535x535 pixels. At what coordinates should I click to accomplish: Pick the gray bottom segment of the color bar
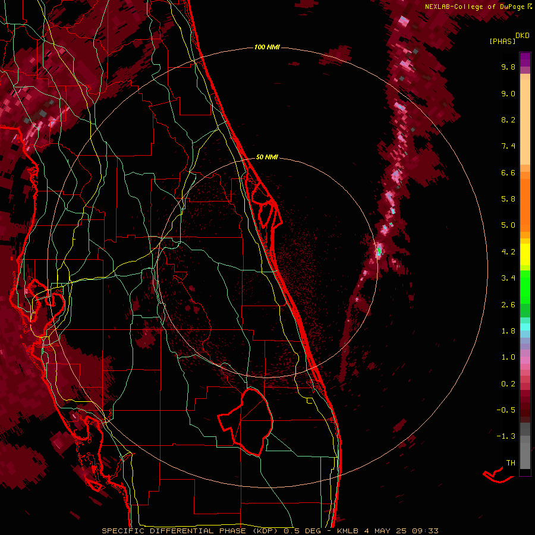[525, 455]
